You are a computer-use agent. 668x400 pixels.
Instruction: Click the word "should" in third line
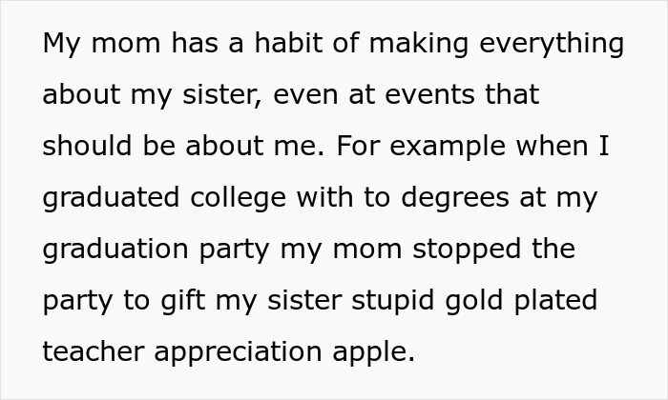point(88,146)
